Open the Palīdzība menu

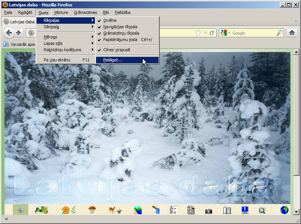[x=123, y=12]
